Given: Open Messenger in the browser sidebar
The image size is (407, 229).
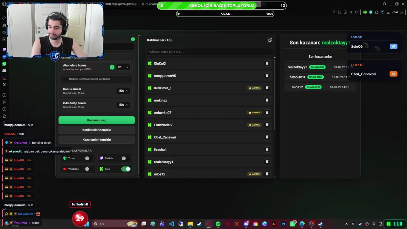Looking at the screenshot, I should pyautogui.click(x=4, y=57).
